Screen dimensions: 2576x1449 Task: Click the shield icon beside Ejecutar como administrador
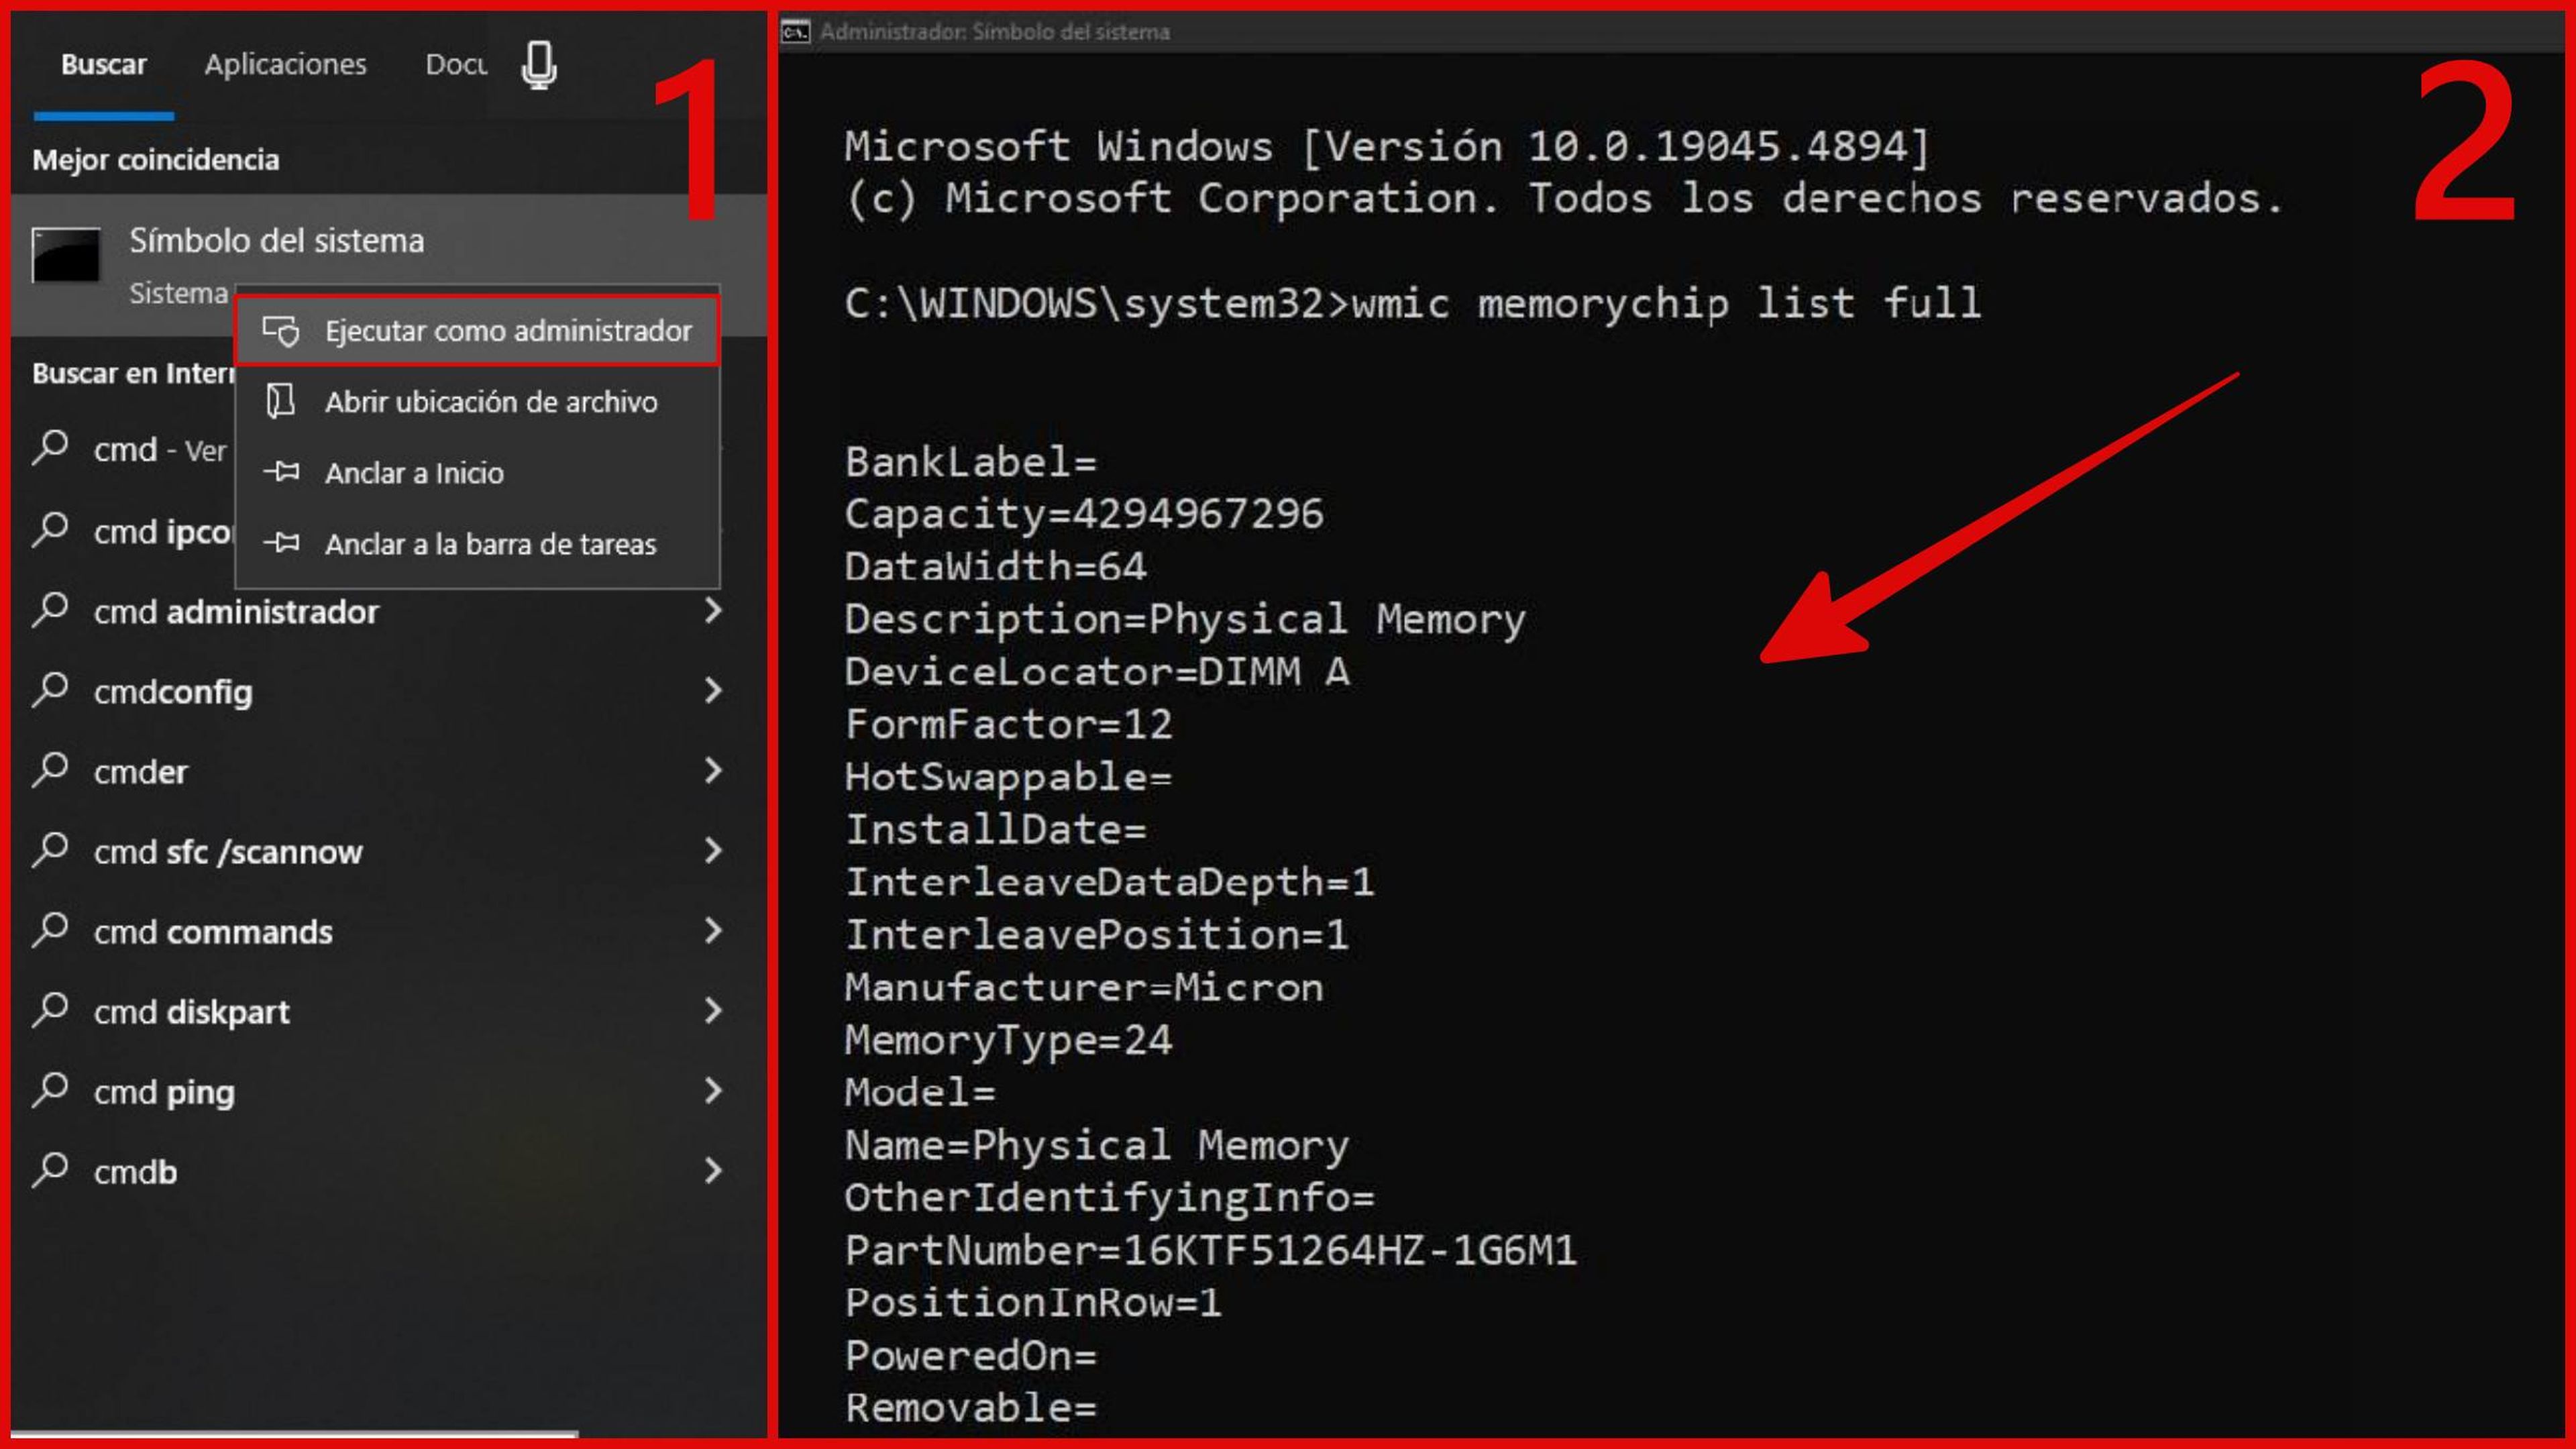pos(281,331)
